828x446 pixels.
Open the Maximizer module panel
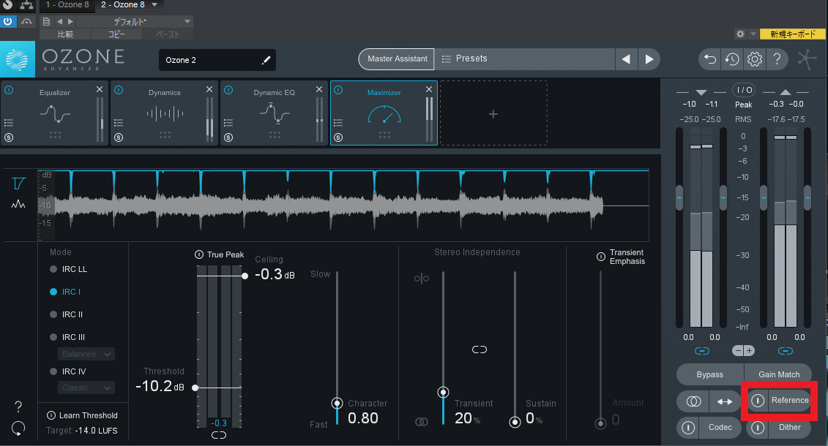tap(384, 113)
